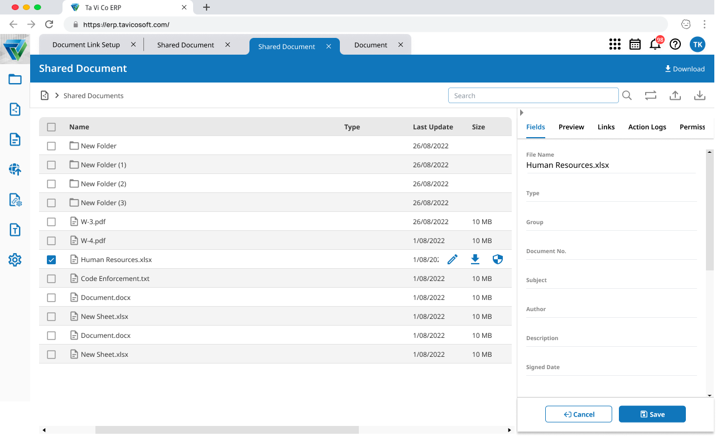
Task: Check the New Folder (2) checkbox
Action: 51,184
